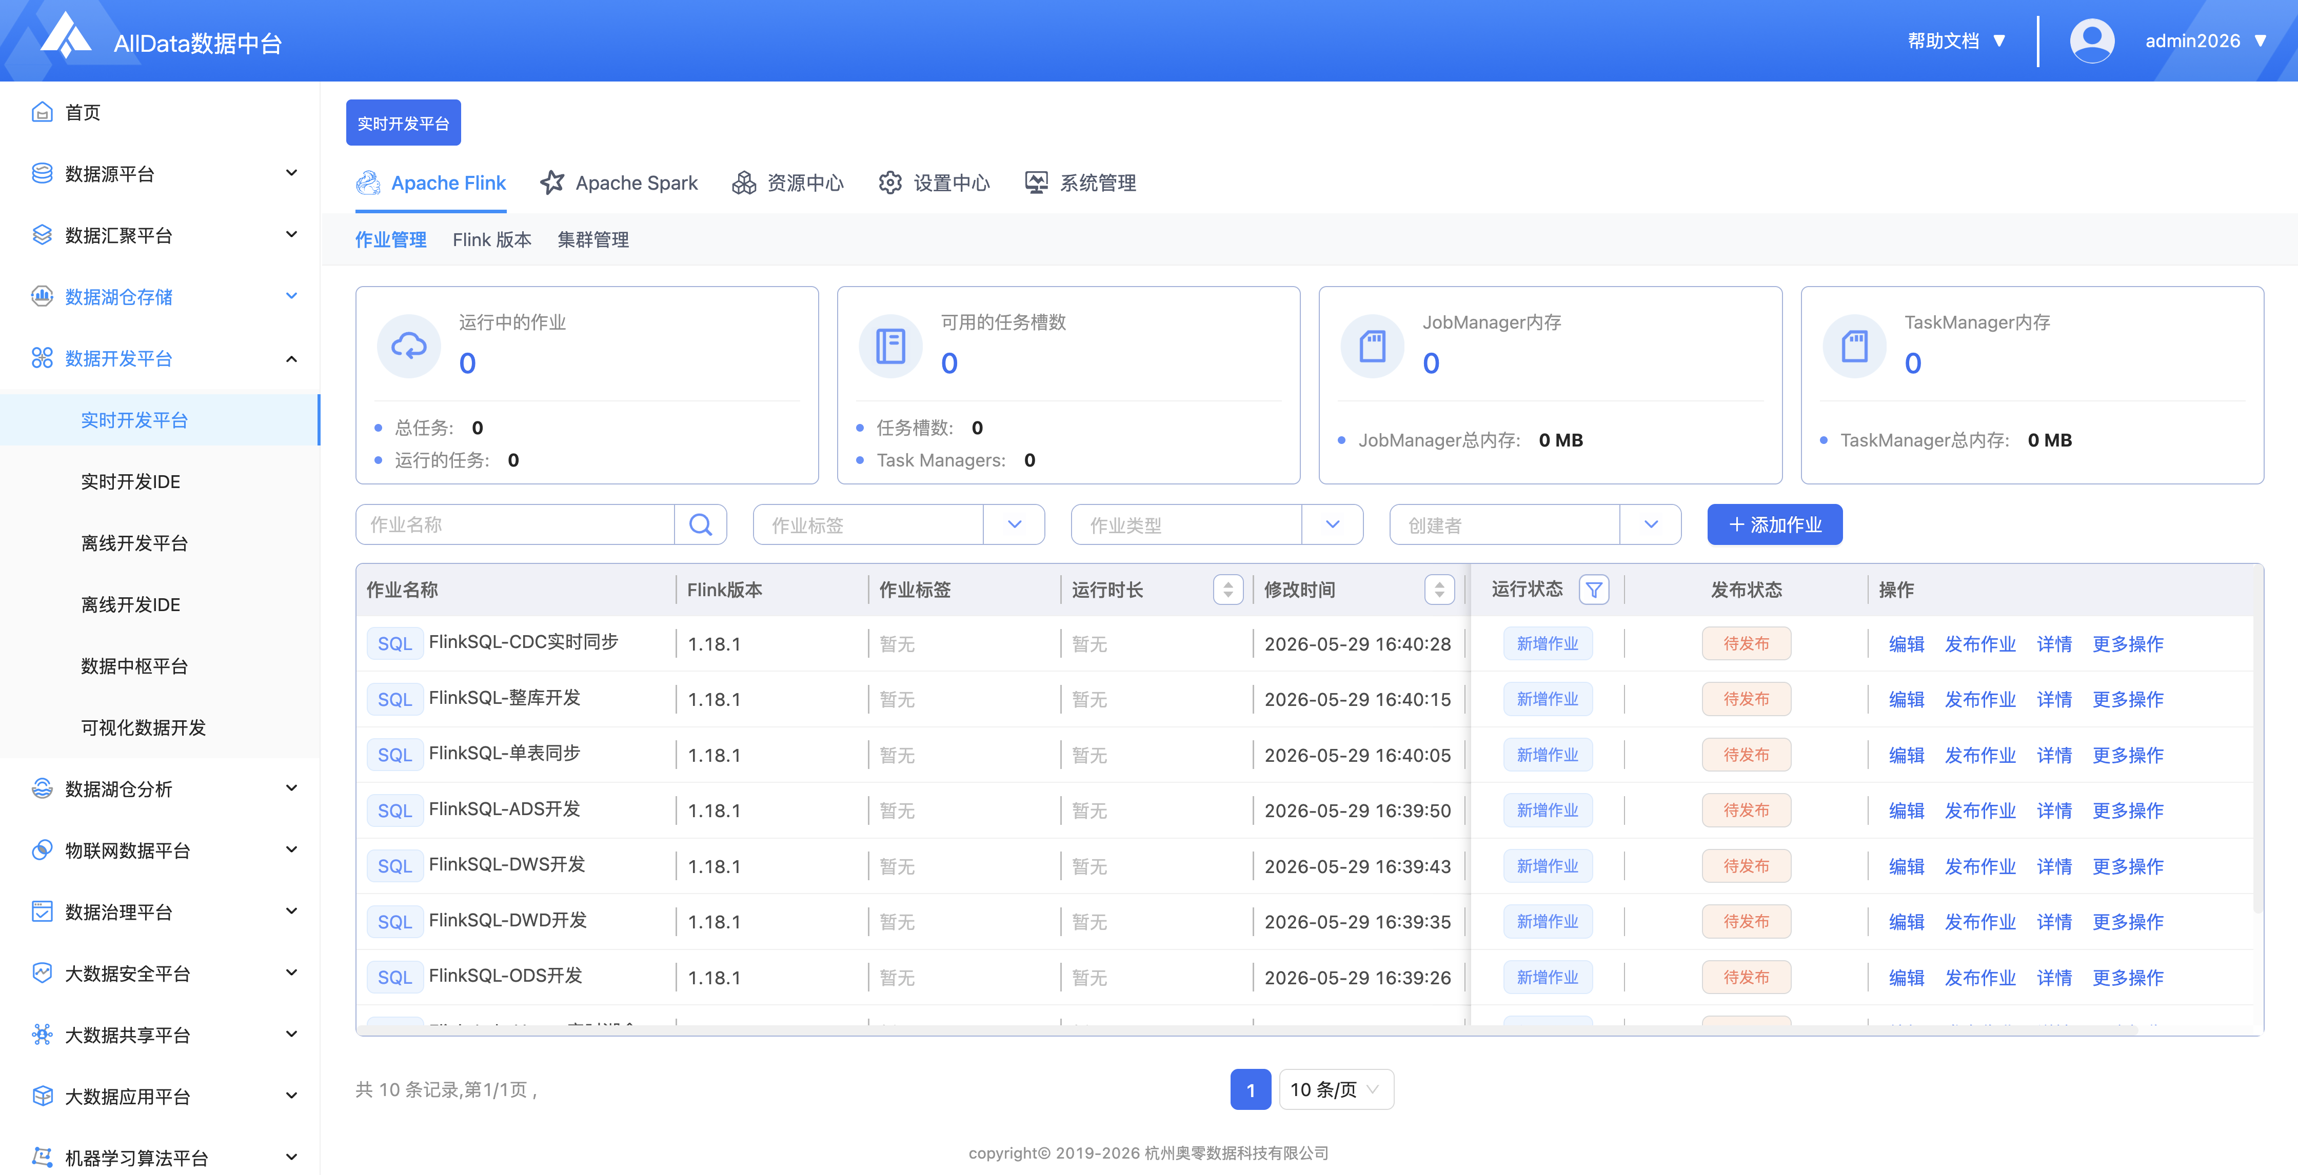Screen dimensions: 2298x1175
Task: Expand the 数据源平台 sidebar chevron
Action: pos(291,173)
